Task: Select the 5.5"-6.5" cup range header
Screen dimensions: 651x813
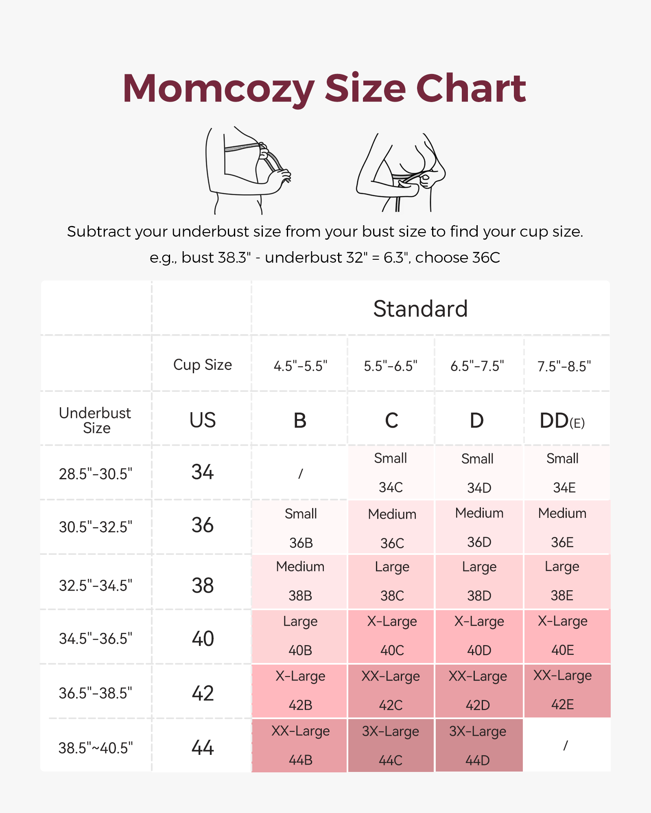Action: pos(391,366)
